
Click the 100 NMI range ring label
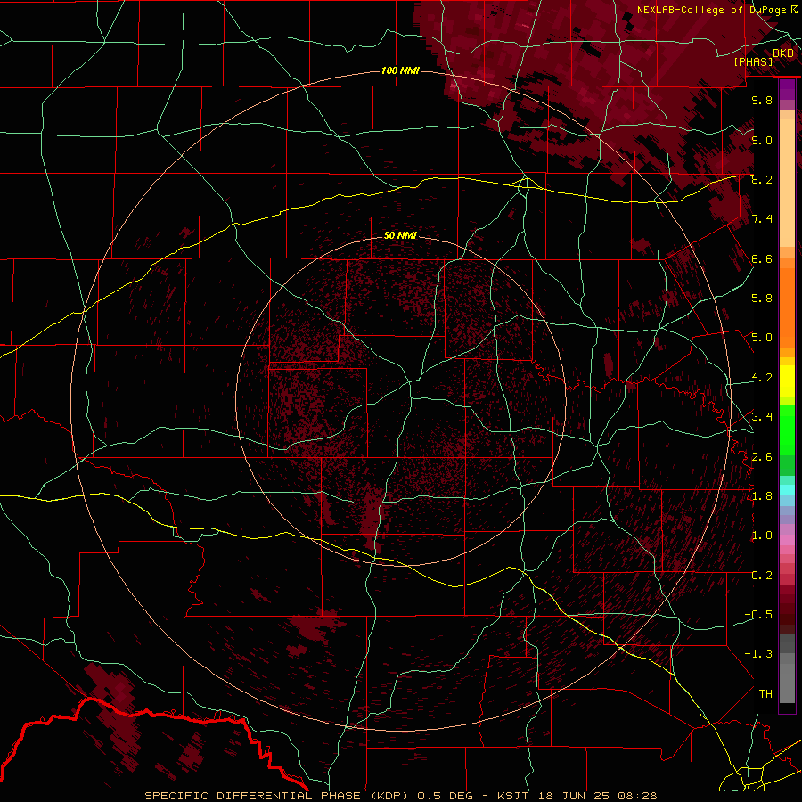(x=400, y=70)
